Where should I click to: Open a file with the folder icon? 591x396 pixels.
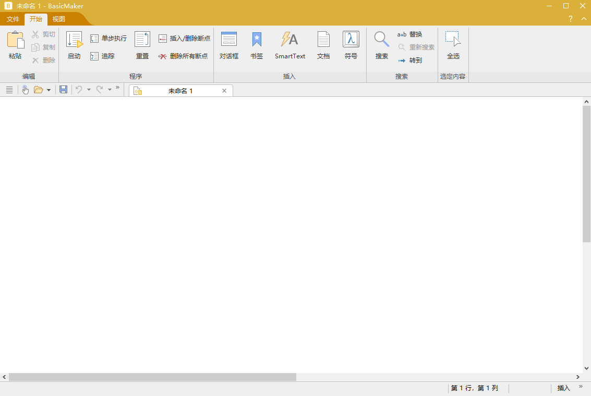coord(39,89)
